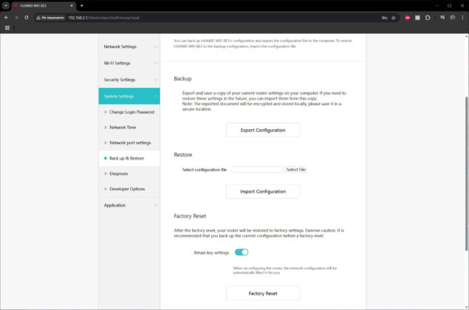
Task: Reload the page with browser refresh icon
Action: 27,18
